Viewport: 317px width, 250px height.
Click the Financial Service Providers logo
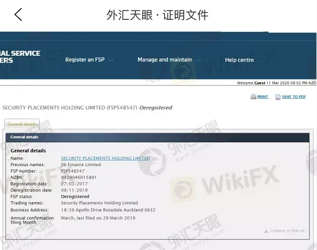click(20, 57)
